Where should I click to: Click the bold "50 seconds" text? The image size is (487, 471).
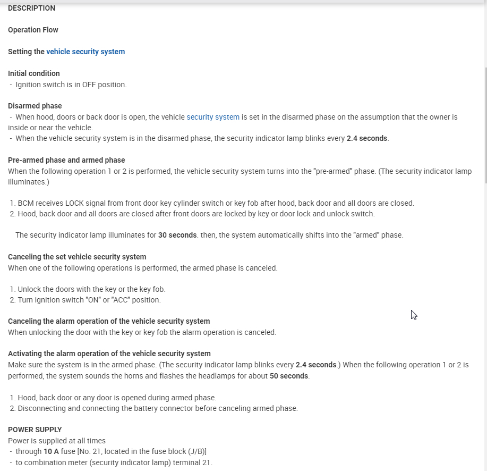point(288,376)
